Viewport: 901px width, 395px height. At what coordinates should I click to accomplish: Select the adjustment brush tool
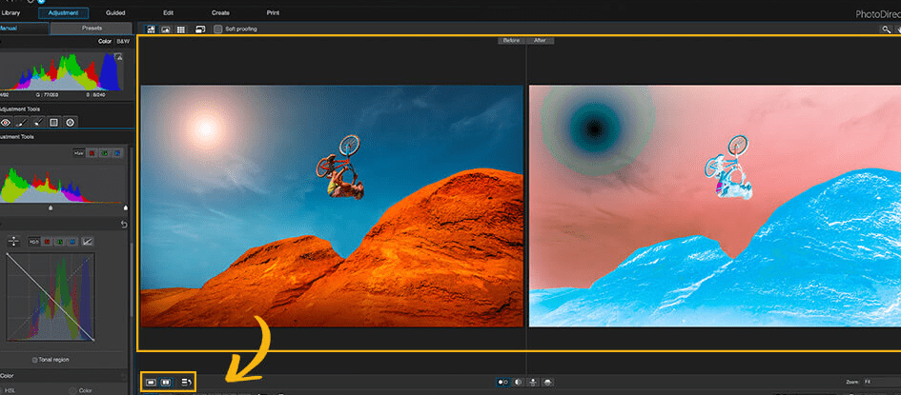click(19, 123)
